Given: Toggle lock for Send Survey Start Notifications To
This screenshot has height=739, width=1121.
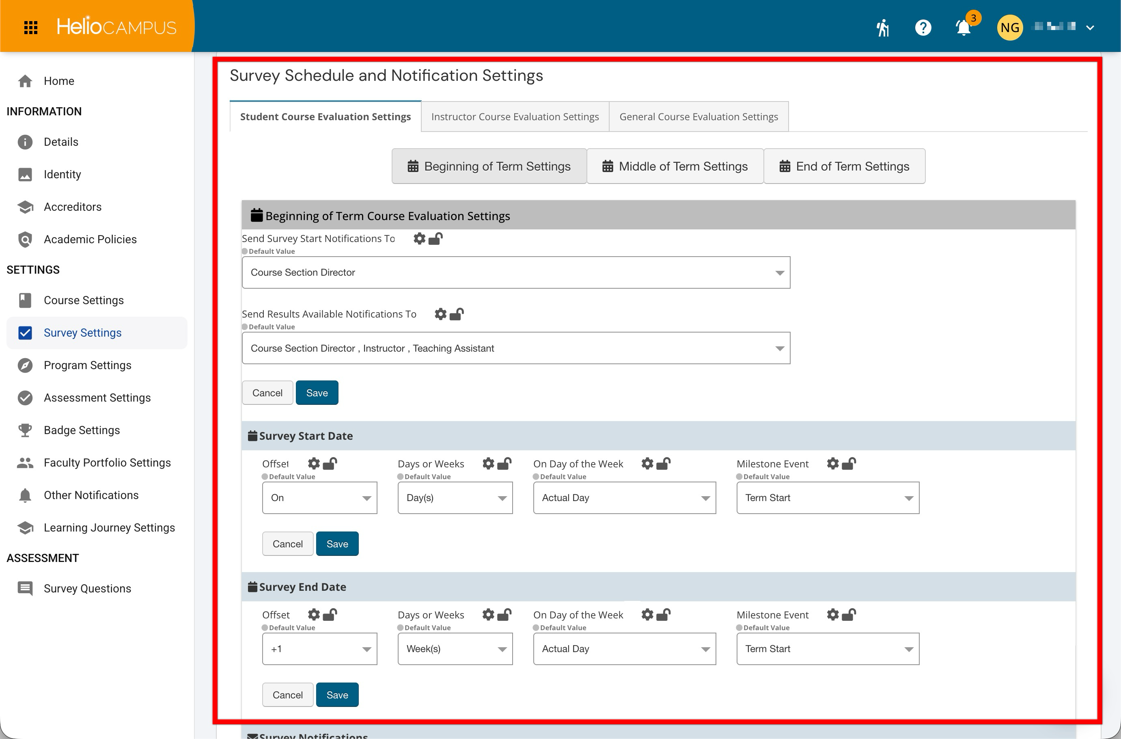Looking at the screenshot, I should [x=435, y=238].
